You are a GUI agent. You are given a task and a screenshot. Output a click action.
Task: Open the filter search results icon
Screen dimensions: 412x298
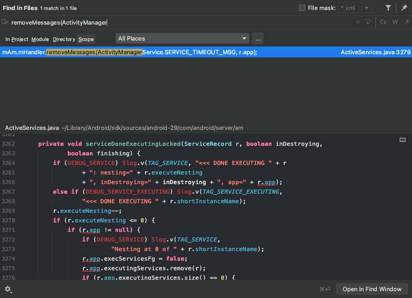pos(388,8)
